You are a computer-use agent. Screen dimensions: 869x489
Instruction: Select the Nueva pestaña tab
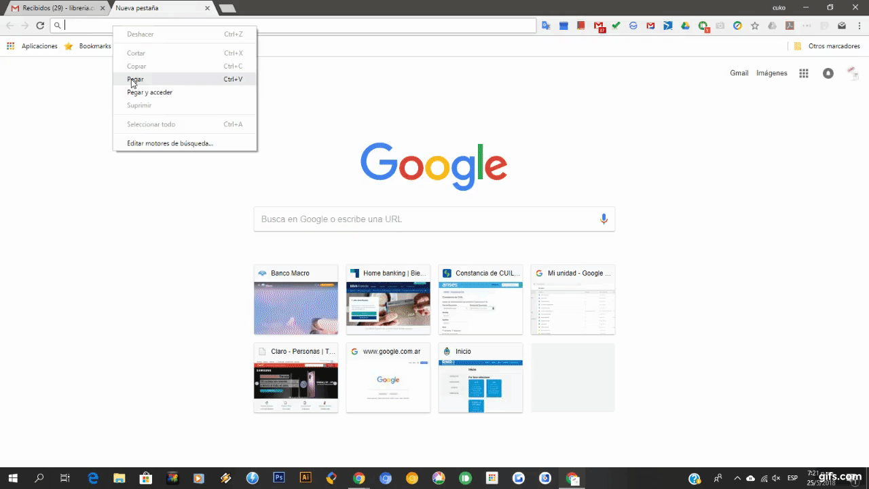pyautogui.click(x=160, y=8)
